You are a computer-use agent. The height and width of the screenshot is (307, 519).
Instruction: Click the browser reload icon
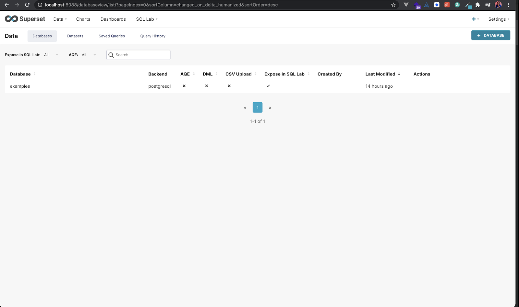tap(27, 5)
